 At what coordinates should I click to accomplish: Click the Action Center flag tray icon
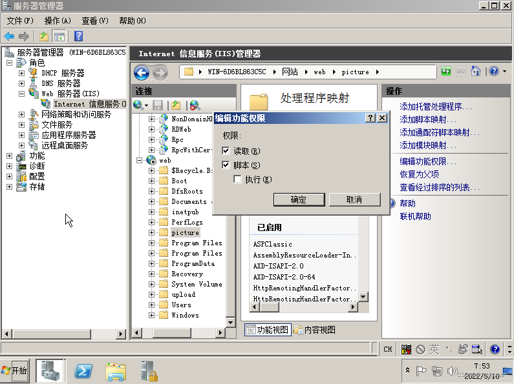(421, 371)
